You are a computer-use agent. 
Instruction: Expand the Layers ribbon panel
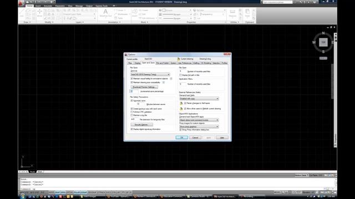pyautogui.click(x=80, y=22)
